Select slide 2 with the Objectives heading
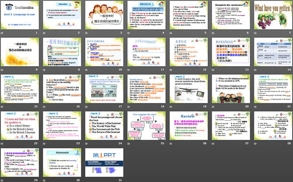The height and width of the screenshot is (182, 293). point(62,15)
